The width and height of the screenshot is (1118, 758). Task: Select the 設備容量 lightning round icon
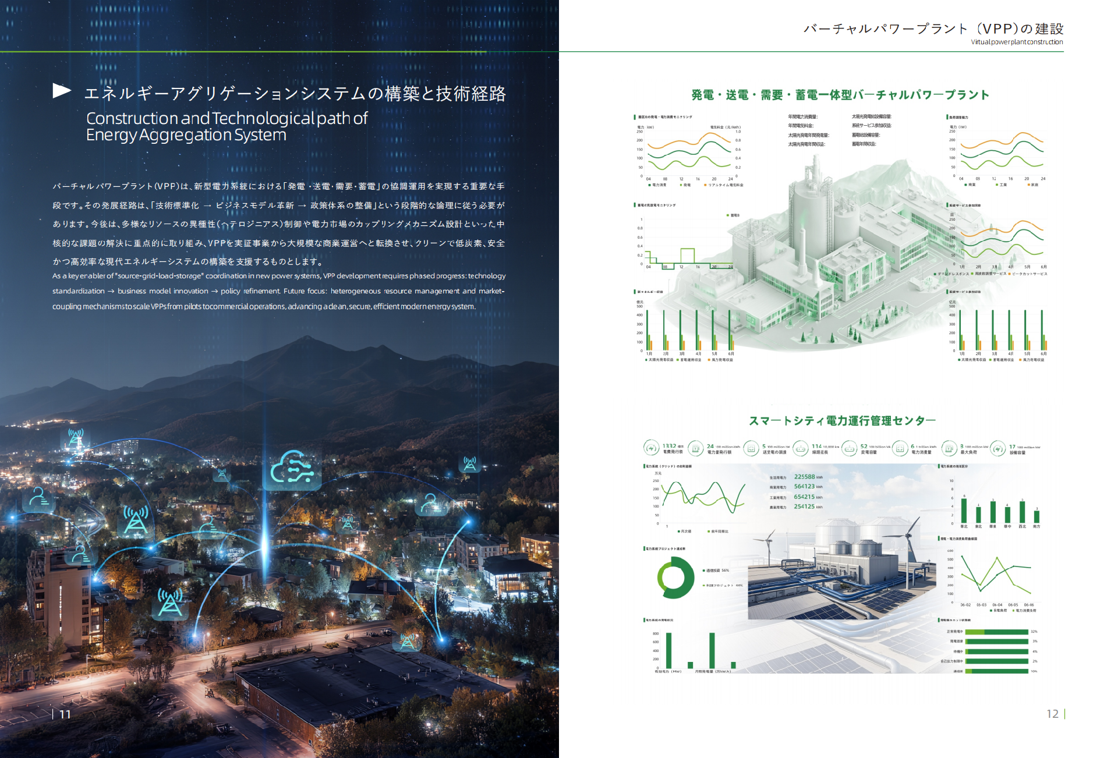[998, 448]
